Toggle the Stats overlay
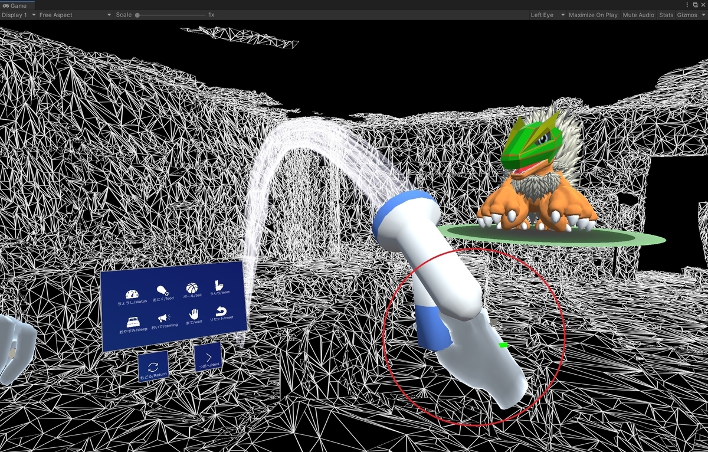The image size is (708, 452). pyautogui.click(x=666, y=15)
